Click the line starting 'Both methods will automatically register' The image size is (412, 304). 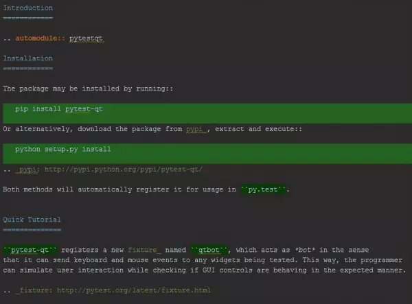click(146, 189)
